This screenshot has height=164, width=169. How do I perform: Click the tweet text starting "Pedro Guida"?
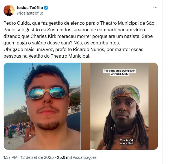coord(79,39)
